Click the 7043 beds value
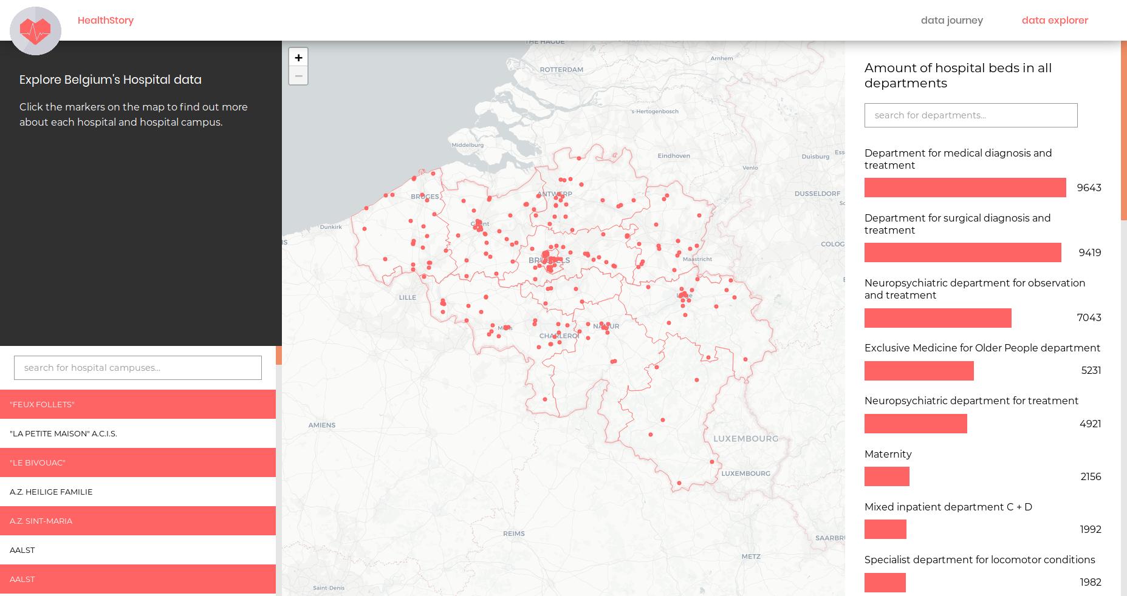The height and width of the screenshot is (596, 1127). [x=1089, y=317]
